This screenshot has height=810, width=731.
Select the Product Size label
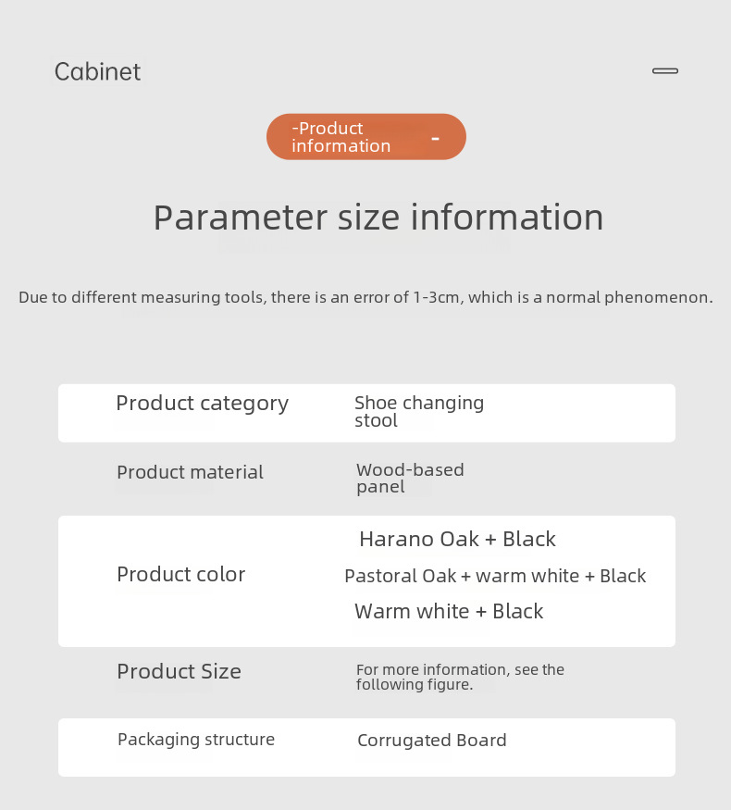click(x=179, y=672)
